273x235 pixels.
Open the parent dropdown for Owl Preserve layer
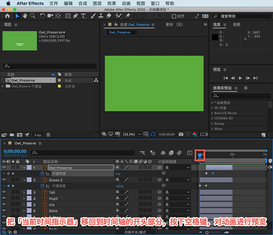tap(177, 168)
